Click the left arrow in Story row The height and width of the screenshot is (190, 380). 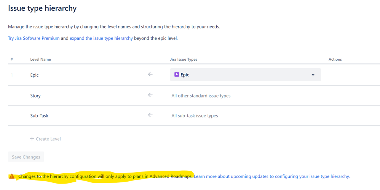150,95
